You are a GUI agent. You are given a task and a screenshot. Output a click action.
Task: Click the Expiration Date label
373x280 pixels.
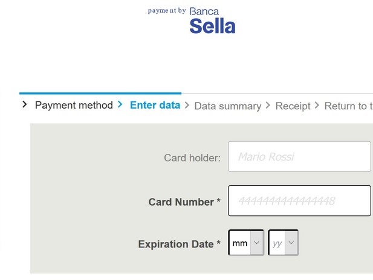pyautogui.click(x=180, y=244)
